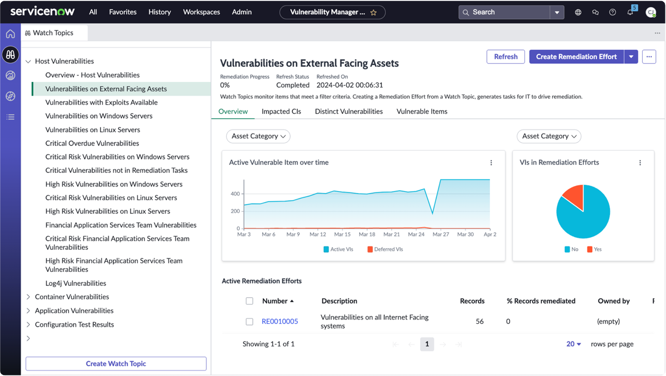666x376 pixels.
Task: Click the Home icon in the left sidebar
Action: coord(10,34)
